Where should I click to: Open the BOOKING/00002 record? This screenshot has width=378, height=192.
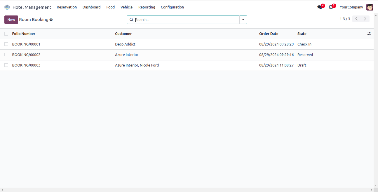[26, 55]
